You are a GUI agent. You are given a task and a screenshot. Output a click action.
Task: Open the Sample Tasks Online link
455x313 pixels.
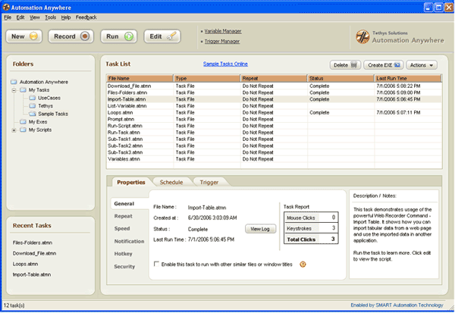point(225,64)
